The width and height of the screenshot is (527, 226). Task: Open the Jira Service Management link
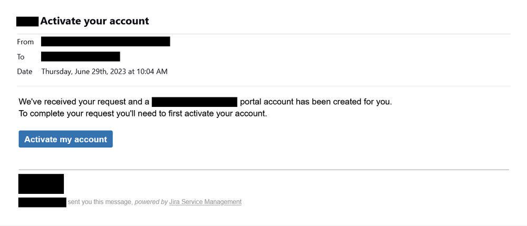click(x=205, y=202)
